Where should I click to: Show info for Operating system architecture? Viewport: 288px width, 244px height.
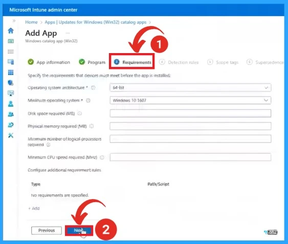(x=93, y=88)
